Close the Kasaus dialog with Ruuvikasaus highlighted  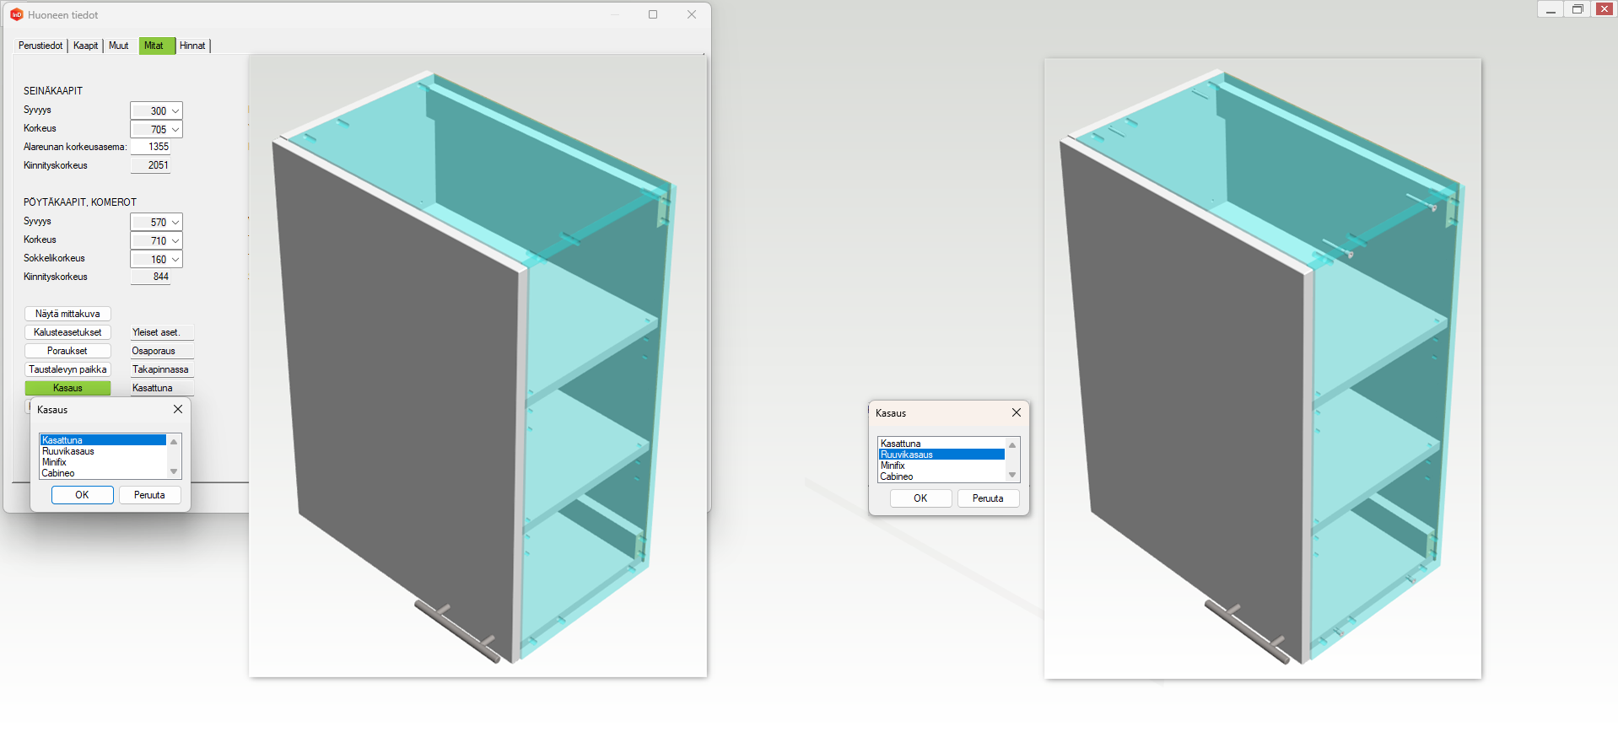tap(1017, 412)
